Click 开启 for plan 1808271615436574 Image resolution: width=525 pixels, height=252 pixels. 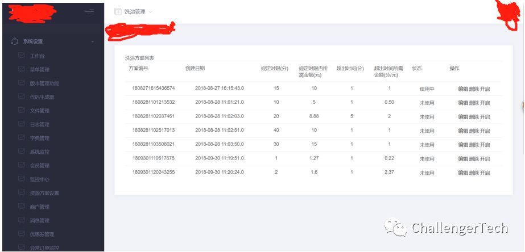pos(485,89)
